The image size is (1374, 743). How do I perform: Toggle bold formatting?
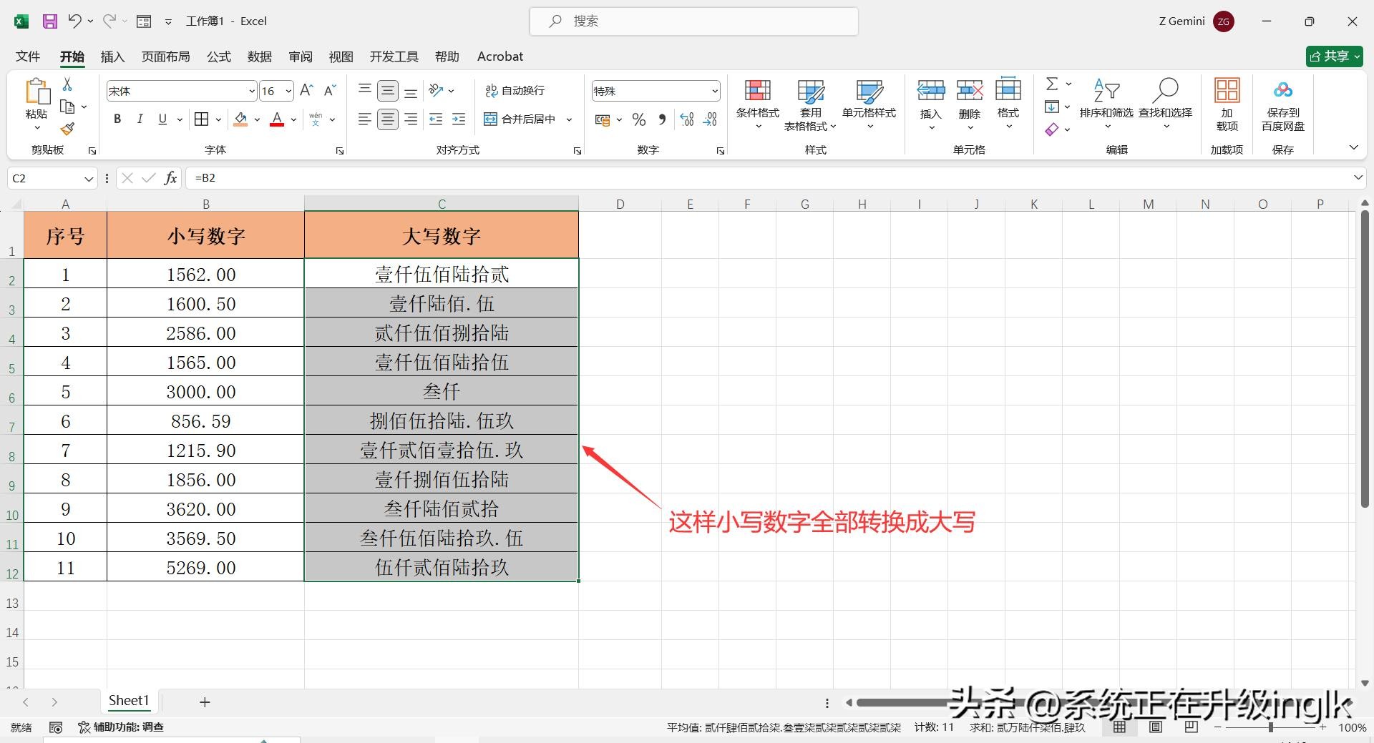tap(117, 119)
